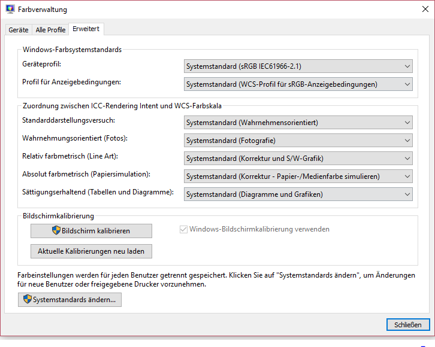Click the Windows-Farbsystemstandards group heading
This screenshot has width=435, height=347.
click(x=72, y=50)
